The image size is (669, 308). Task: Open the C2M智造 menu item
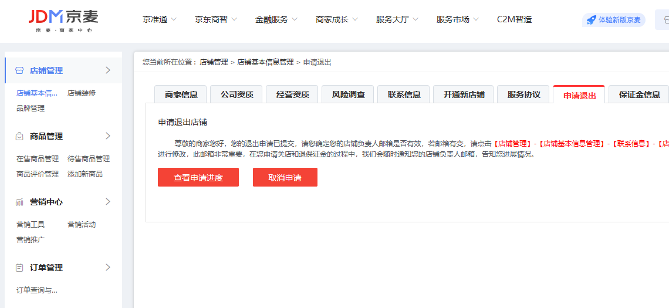(x=514, y=19)
